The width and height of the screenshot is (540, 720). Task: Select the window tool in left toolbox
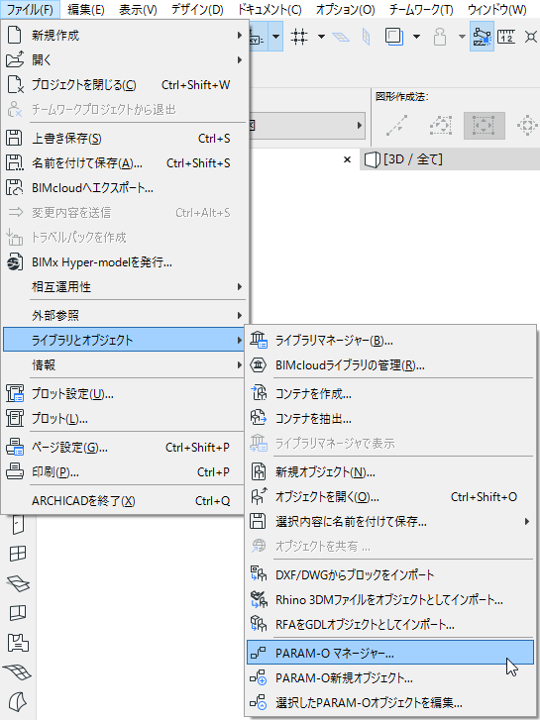point(18,553)
